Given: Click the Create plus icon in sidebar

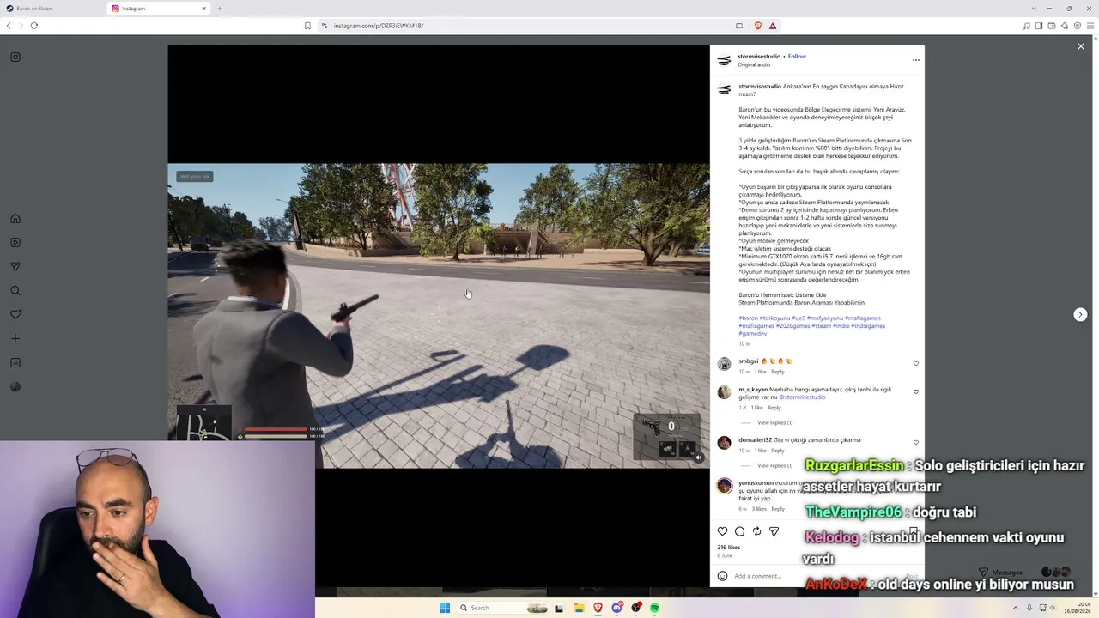Looking at the screenshot, I should 15,339.
